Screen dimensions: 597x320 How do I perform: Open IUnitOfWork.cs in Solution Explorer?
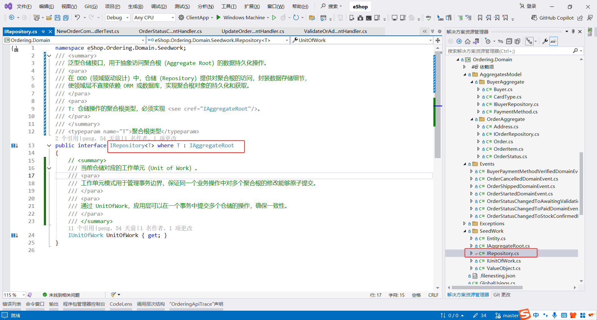pos(504,261)
